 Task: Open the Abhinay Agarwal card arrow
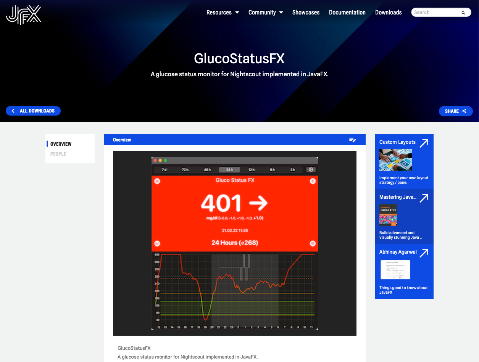click(424, 253)
